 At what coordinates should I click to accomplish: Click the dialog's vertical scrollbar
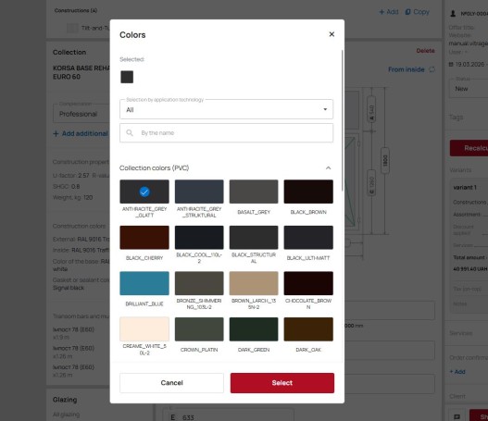click(x=343, y=120)
